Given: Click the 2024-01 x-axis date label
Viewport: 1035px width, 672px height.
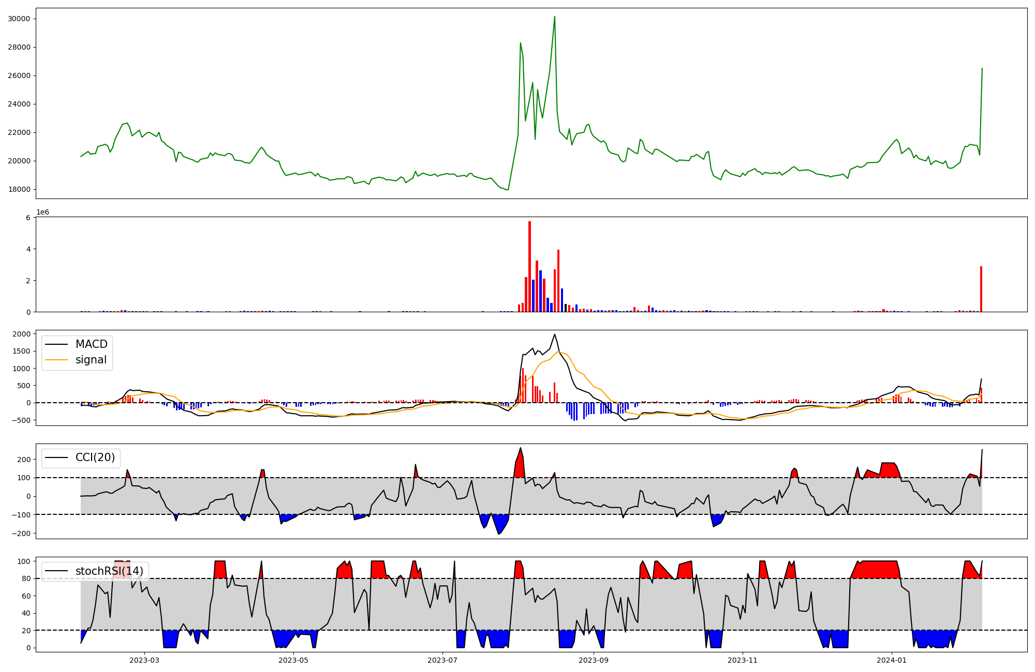Looking at the screenshot, I should click(x=892, y=660).
